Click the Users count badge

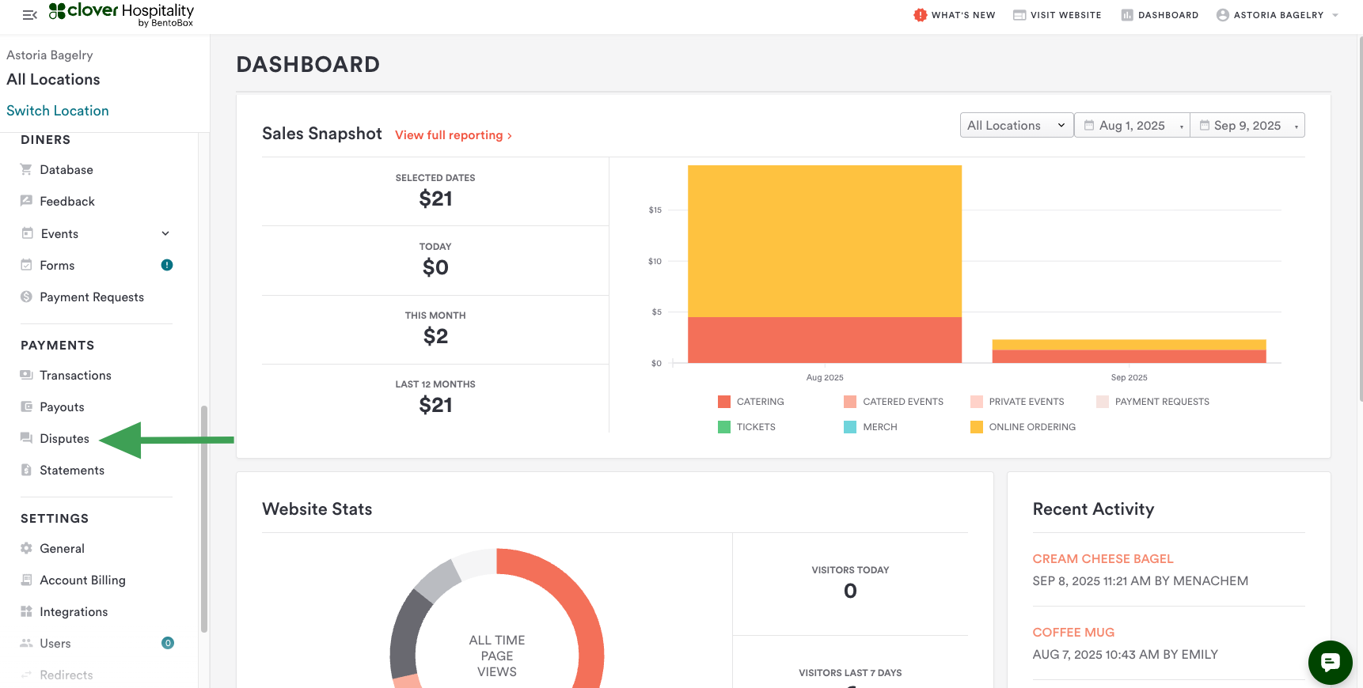click(168, 643)
